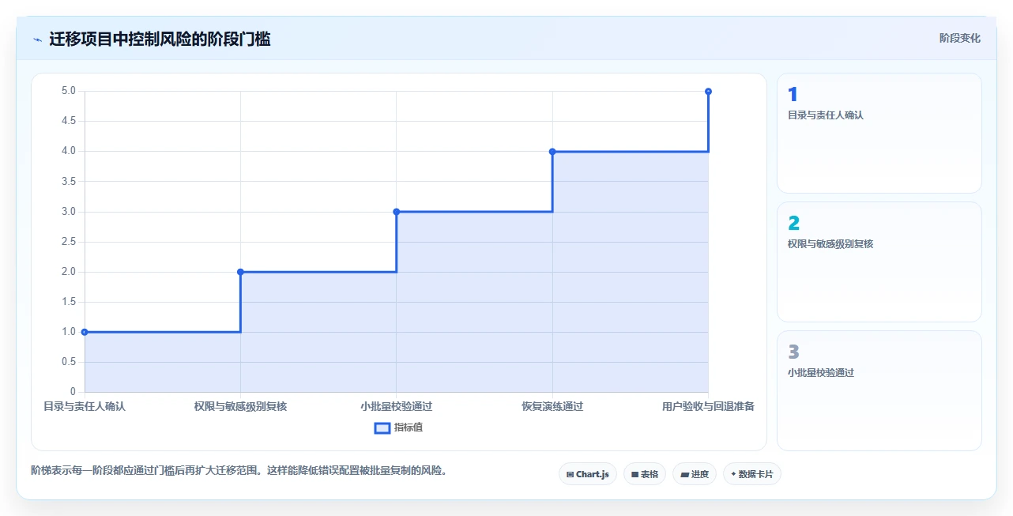Viewport: 1013px width, 516px height.
Task: Click the data point at value 2.0
Action: pyautogui.click(x=240, y=272)
